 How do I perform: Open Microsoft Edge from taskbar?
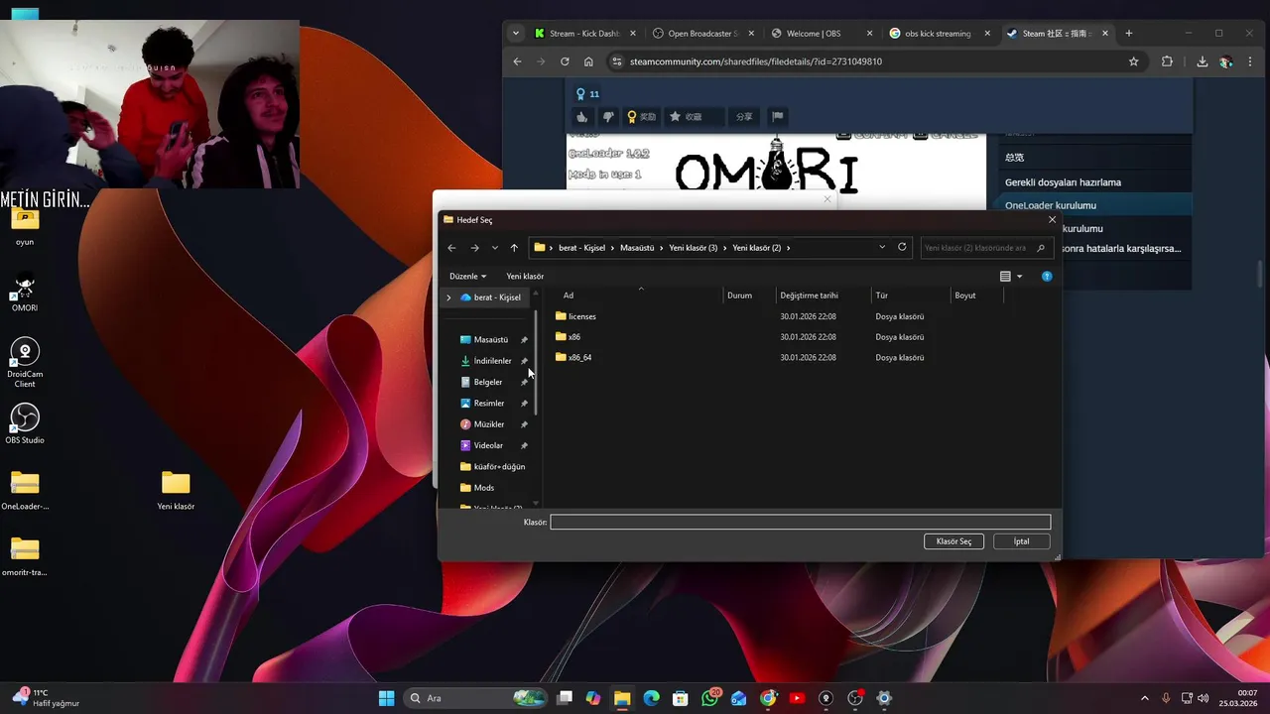click(651, 698)
